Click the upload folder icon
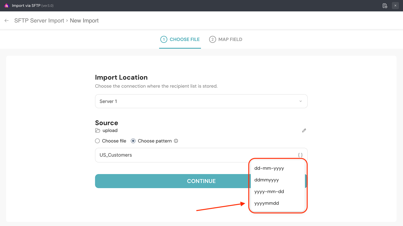 [x=98, y=130]
